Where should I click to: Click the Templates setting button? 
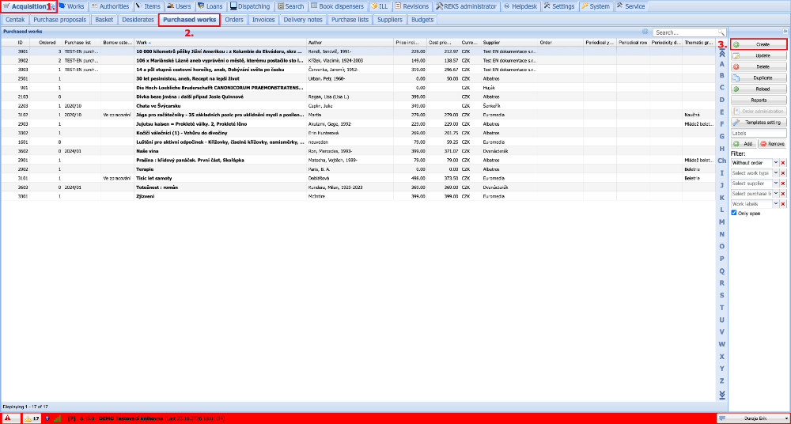pos(759,122)
